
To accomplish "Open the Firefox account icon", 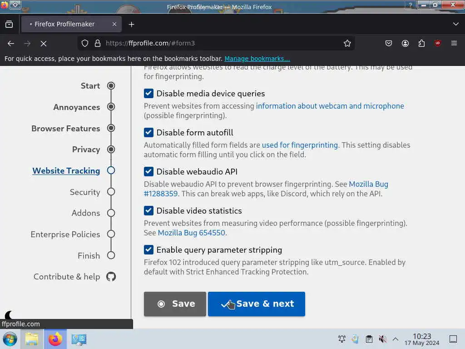I will (405, 43).
